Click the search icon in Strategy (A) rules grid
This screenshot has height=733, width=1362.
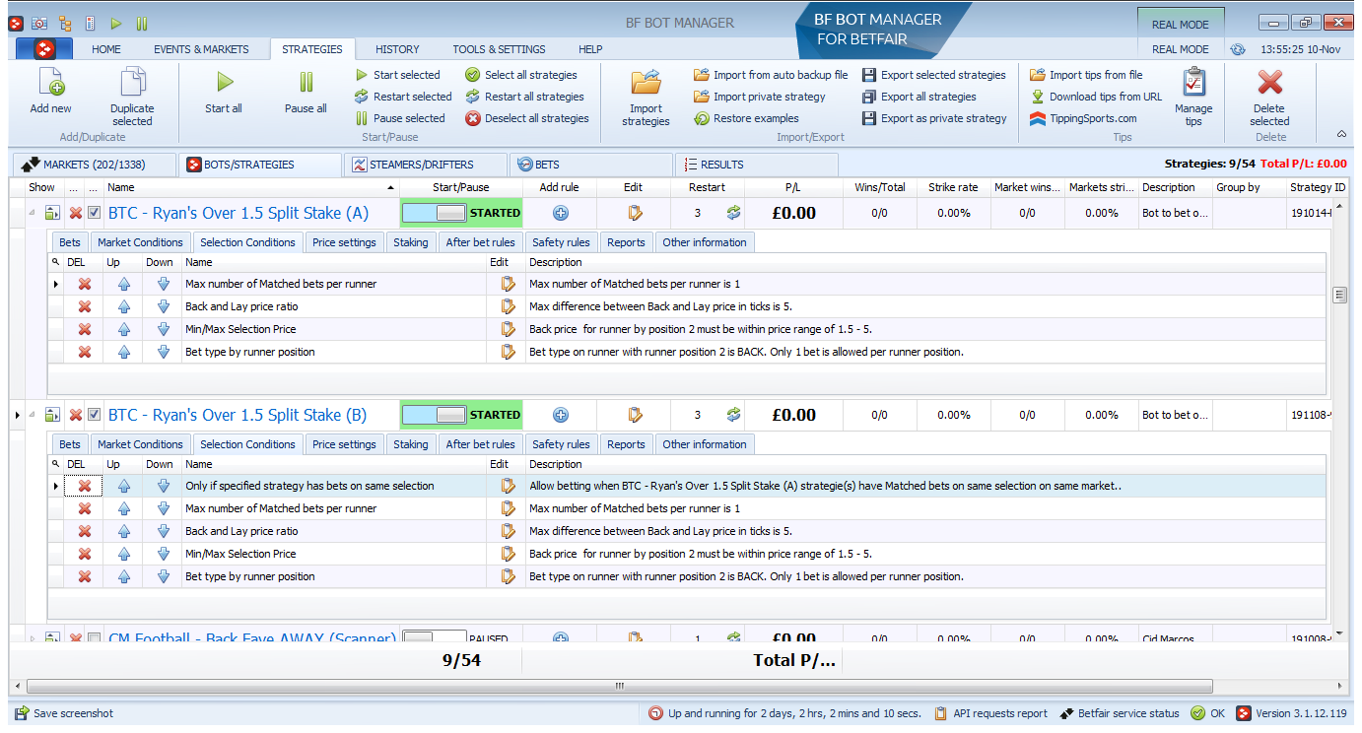pyautogui.click(x=55, y=263)
